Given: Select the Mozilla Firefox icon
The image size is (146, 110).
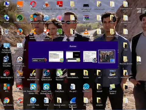Looking at the screenshot, I should tap(20, 32).
